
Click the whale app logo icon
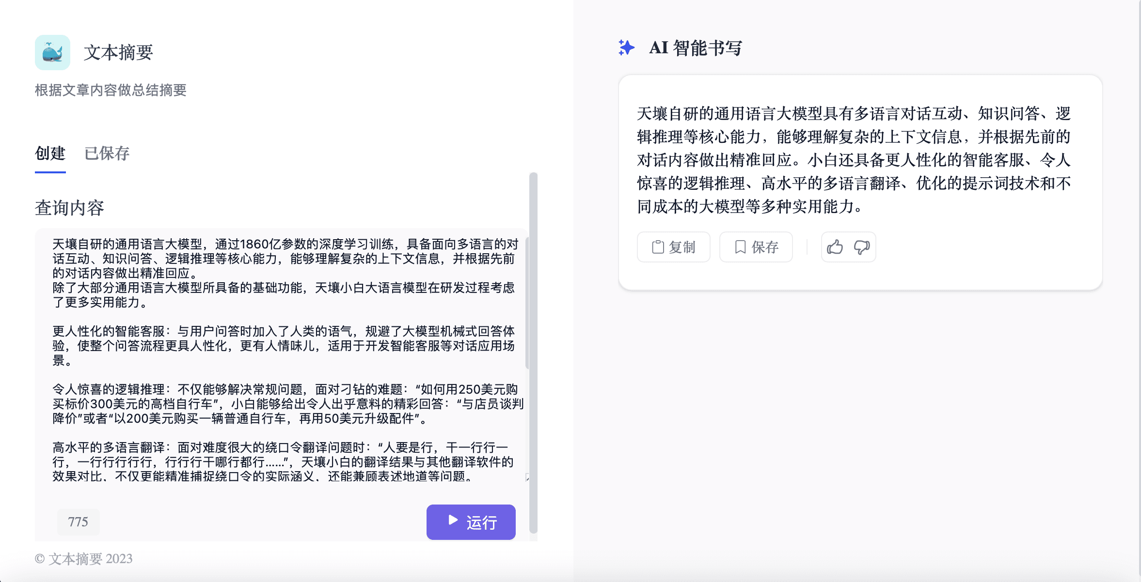(52, 52)
